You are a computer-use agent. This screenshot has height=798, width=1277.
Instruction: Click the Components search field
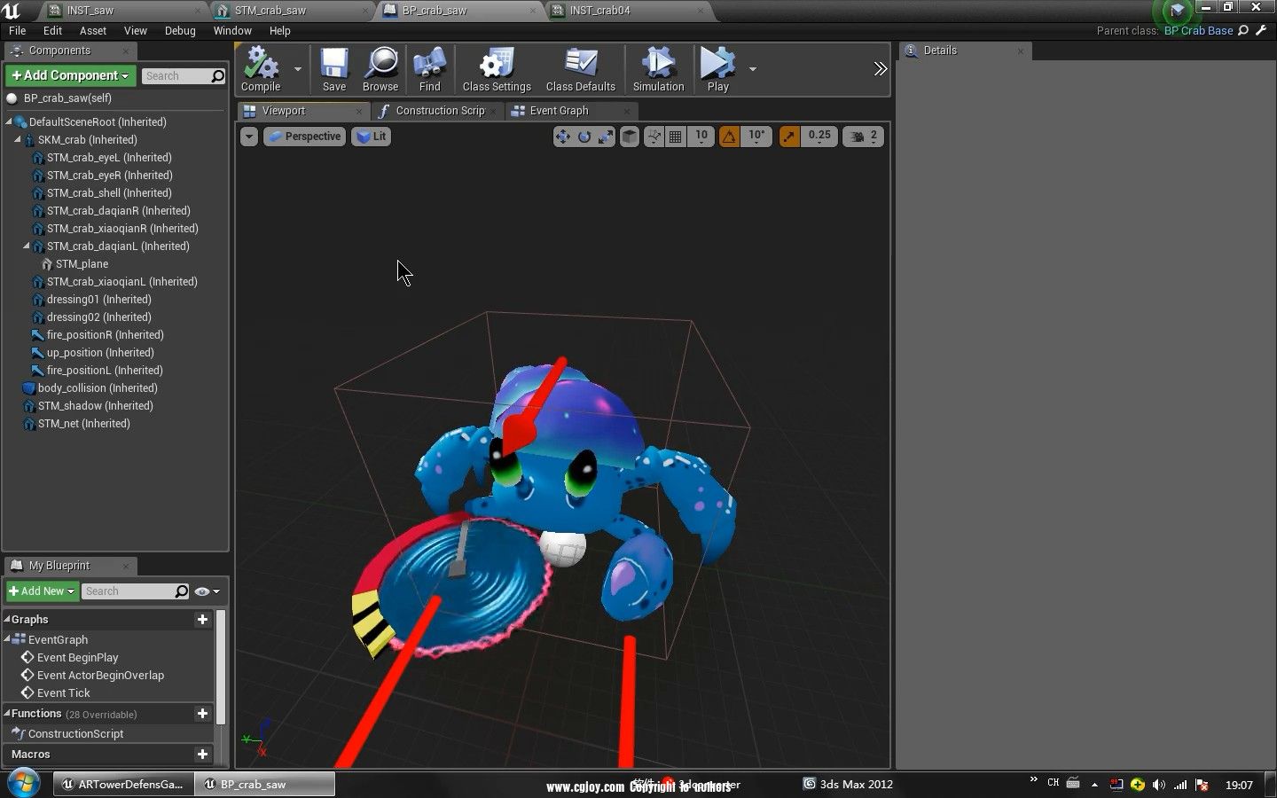tap(176, 76)
